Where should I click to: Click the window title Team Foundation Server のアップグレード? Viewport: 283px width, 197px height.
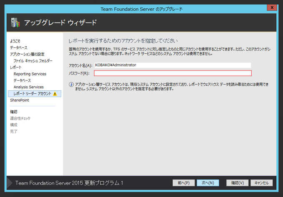pos(141,9)
